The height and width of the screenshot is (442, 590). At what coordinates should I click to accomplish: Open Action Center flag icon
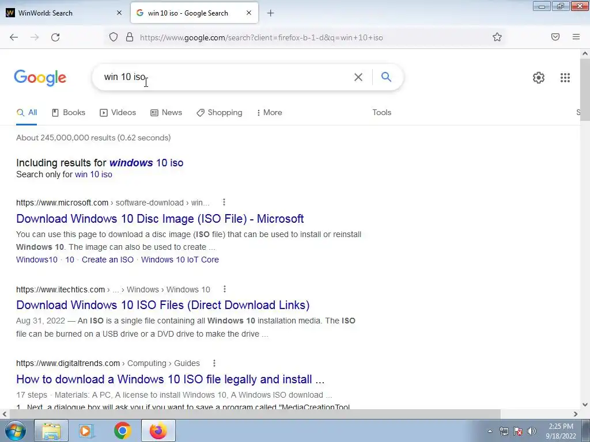tap(518, 431)
